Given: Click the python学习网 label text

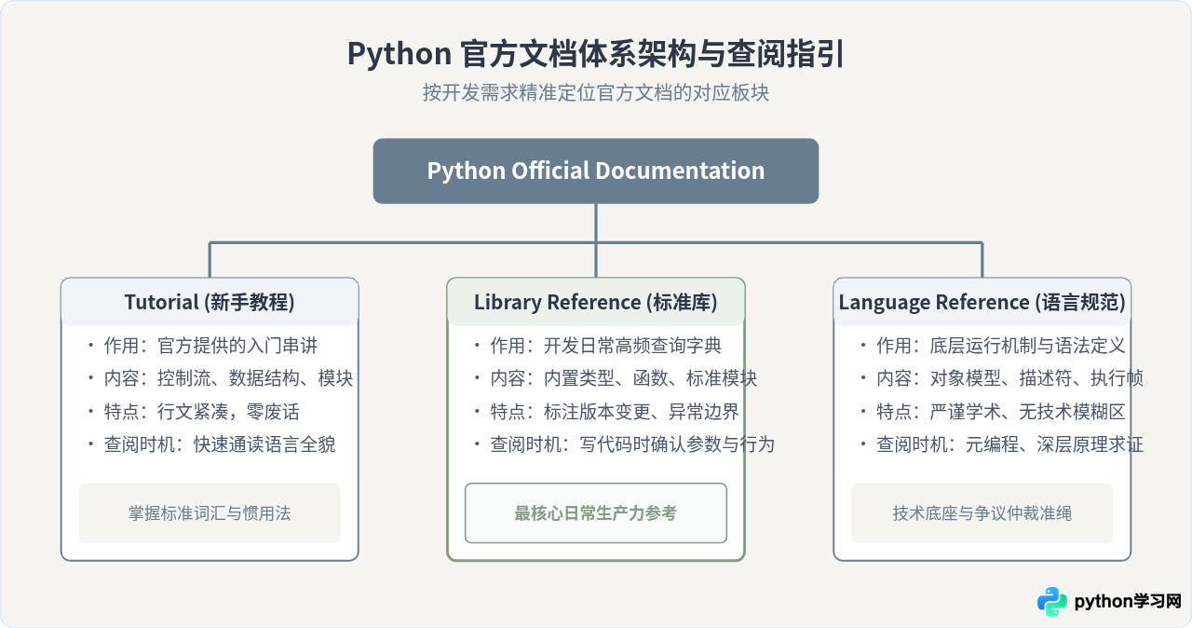Looking at the screenshot, I should click(1128, 602).
